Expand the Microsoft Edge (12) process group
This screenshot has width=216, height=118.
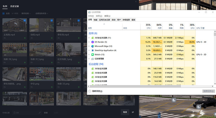pos(89,46)
